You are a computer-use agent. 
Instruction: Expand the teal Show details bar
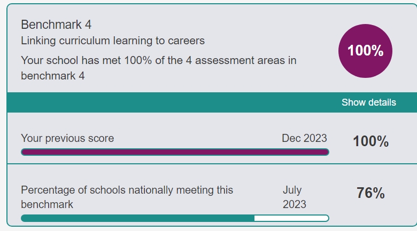(x=212, y=102)
